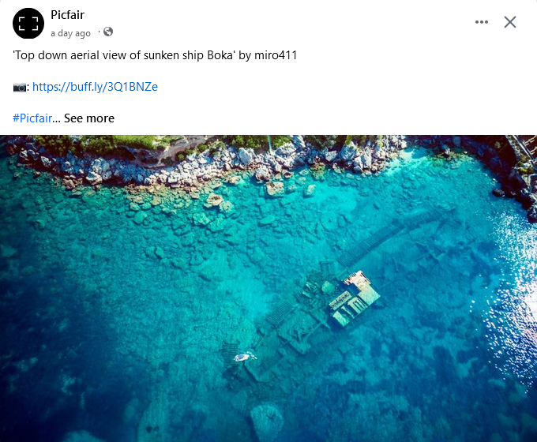The width and height of the screenshot is (537, 442).
Task: Click the small white boat in the photo
Action: pyautogui.click(x=246, y=357)
